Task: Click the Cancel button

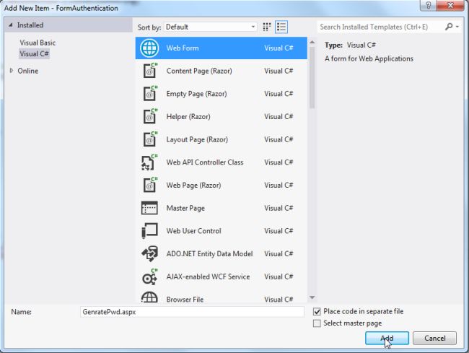Action: (x=434, y=338)
